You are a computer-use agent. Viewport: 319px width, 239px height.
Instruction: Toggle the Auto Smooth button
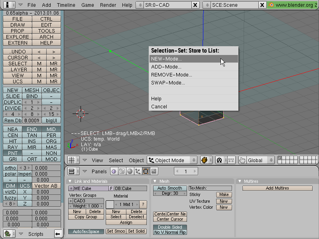[x=170, y=188]
